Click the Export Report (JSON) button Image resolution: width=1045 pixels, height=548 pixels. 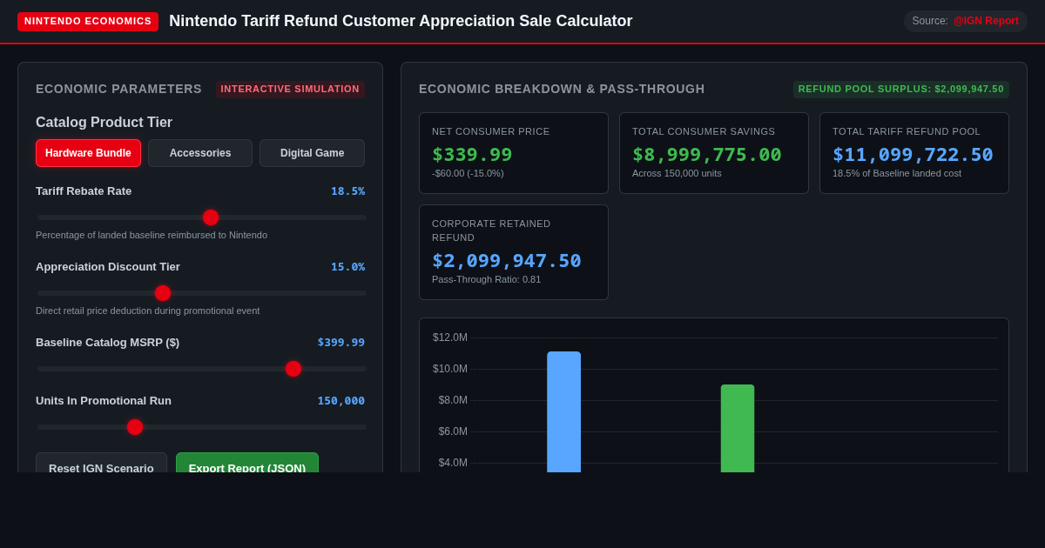pyautogui.click(x=247, y=463)
